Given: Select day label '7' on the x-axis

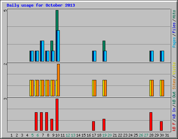Looking at the screenshot, I should click(43, 135).
